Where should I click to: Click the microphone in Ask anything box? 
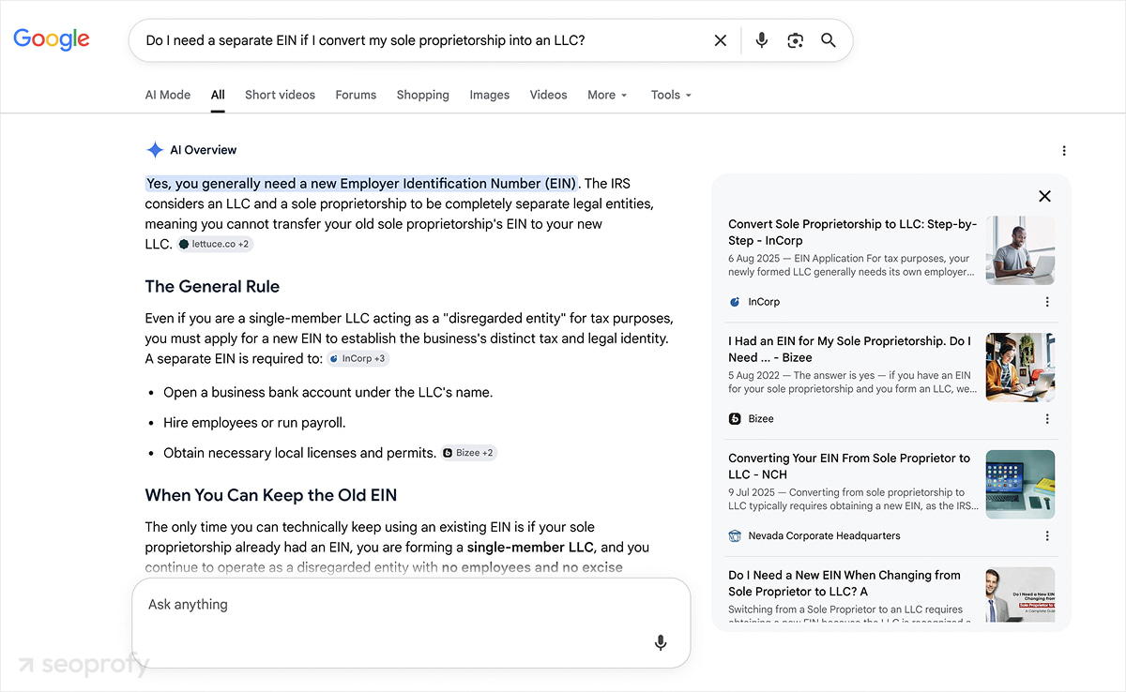click(661, 642)
